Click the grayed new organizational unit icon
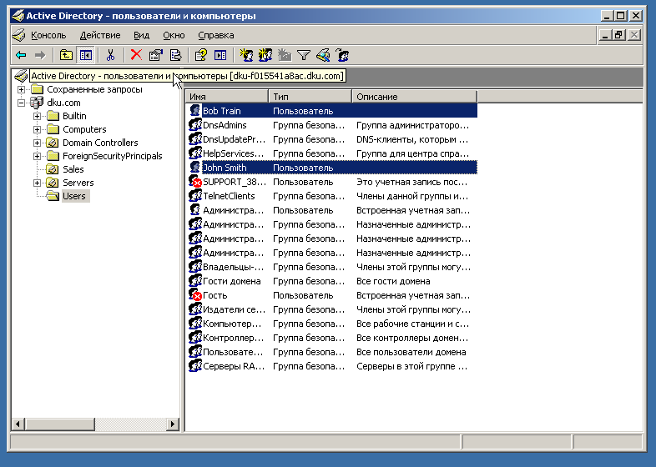This screenshot has width=656, height=467. [x=285, y=55]
